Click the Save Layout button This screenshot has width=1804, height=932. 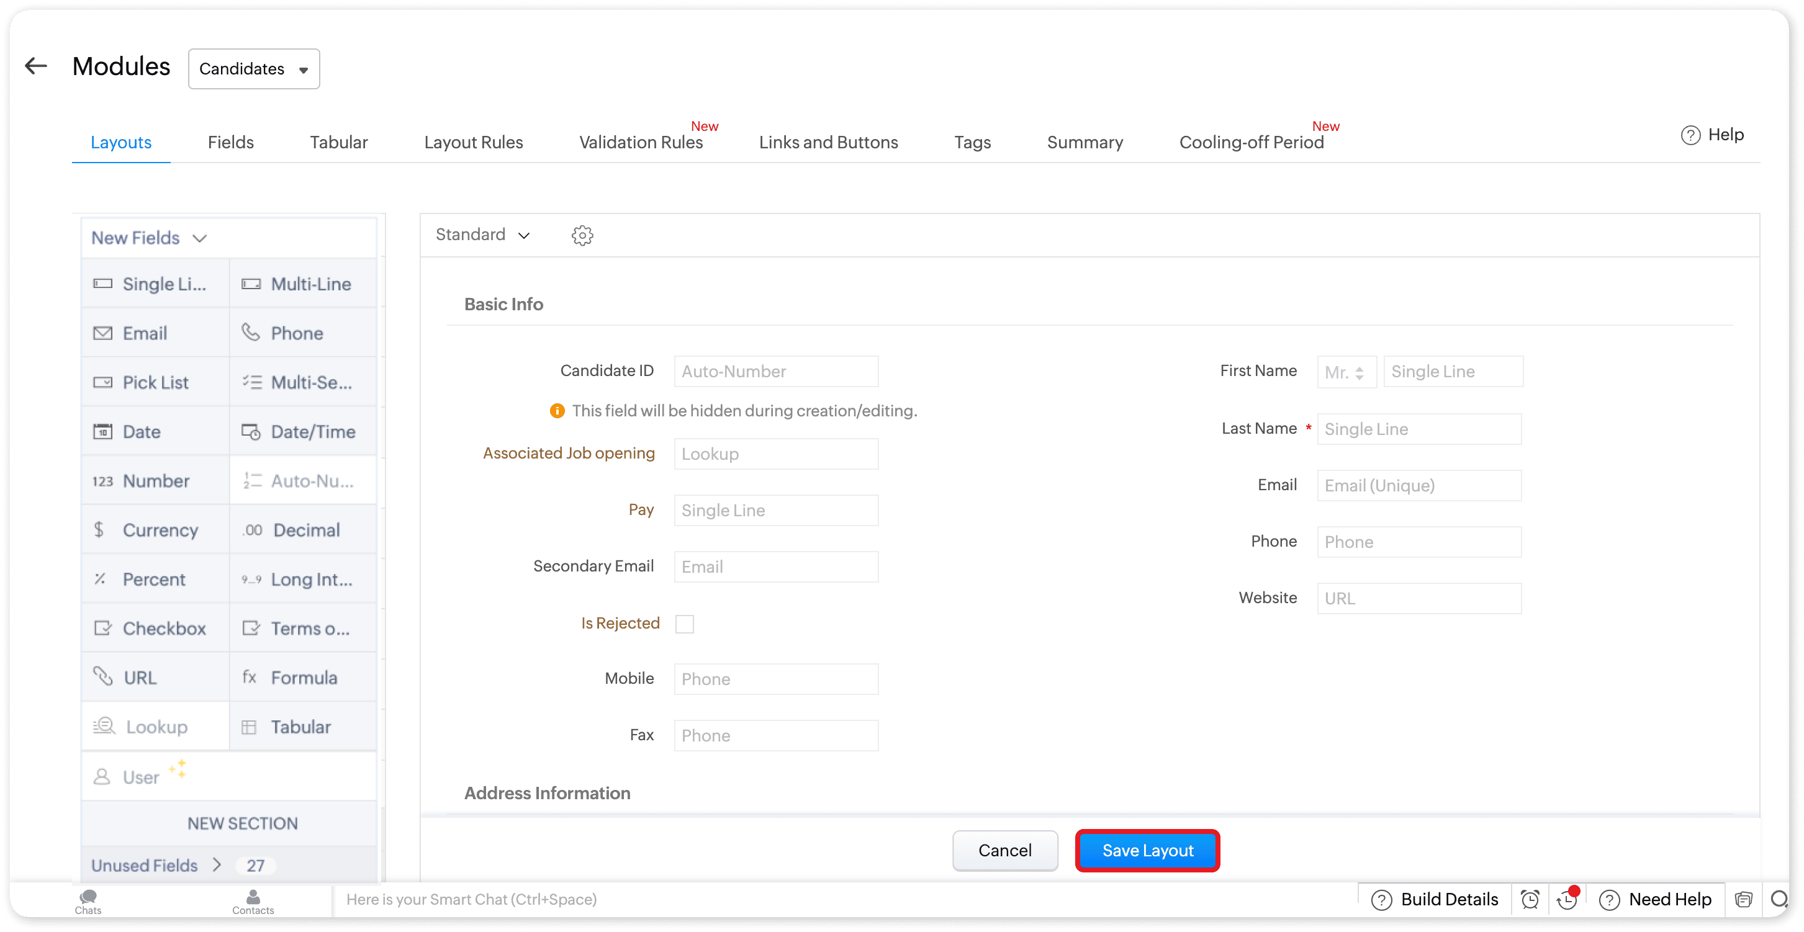tap(1147, 850)
